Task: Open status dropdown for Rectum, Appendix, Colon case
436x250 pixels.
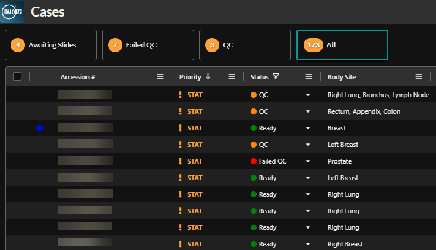Action: click(x=308, y=111)
